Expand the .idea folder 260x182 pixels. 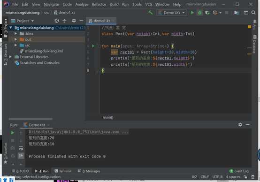(15, 33)
